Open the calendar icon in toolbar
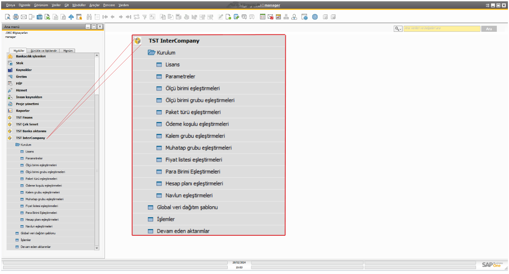509x274 pixels. pyautogui.click(x=278, y=17)
